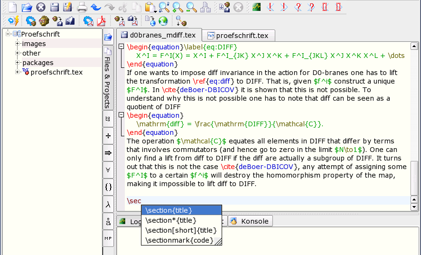Convert PS to PDF
The image size is (421, 255).
(132, 21)
